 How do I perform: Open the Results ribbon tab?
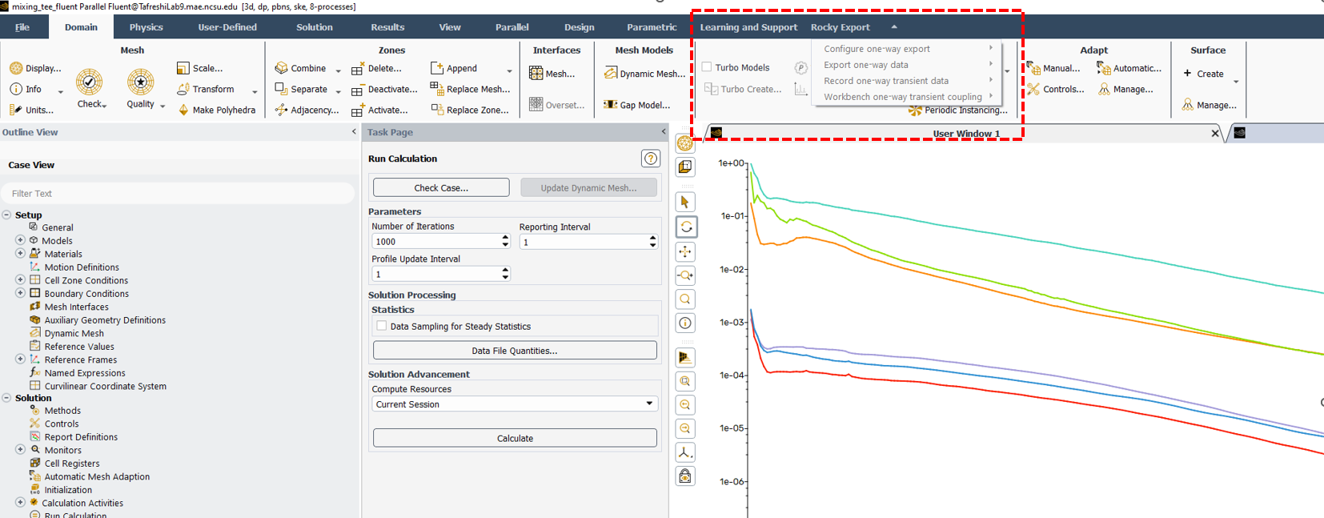point(387,27)
